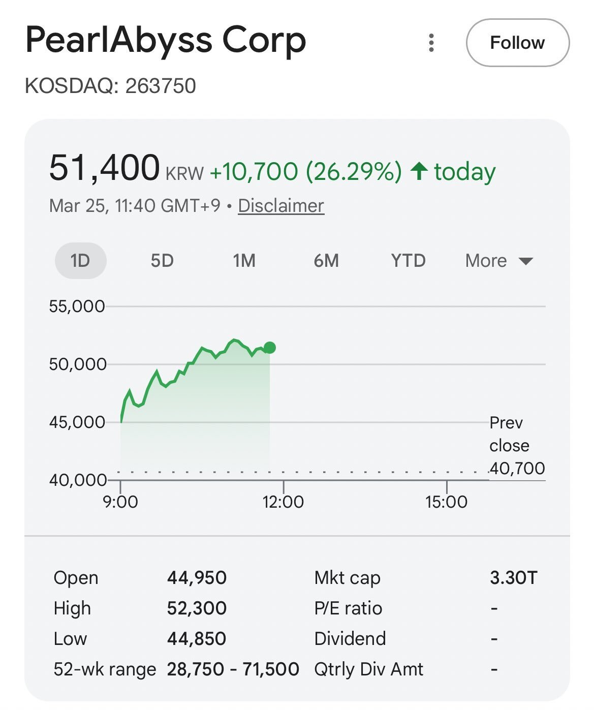This screenshot has width=594, height=710.
Task: Click the Mkt cap 3.30T value
Action: 513,578
